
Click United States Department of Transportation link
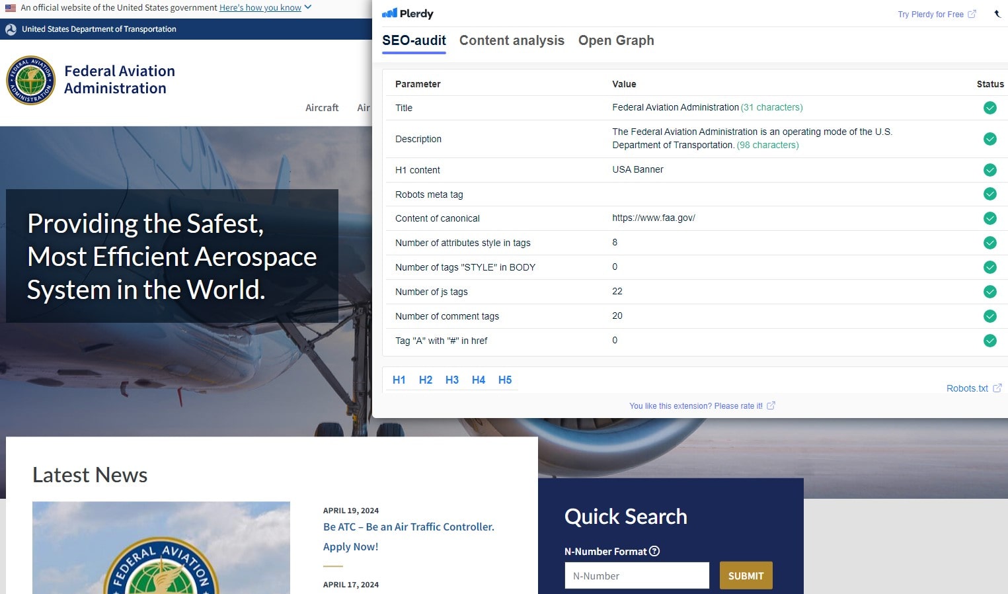pyautogui.click(x=99, y=29)
